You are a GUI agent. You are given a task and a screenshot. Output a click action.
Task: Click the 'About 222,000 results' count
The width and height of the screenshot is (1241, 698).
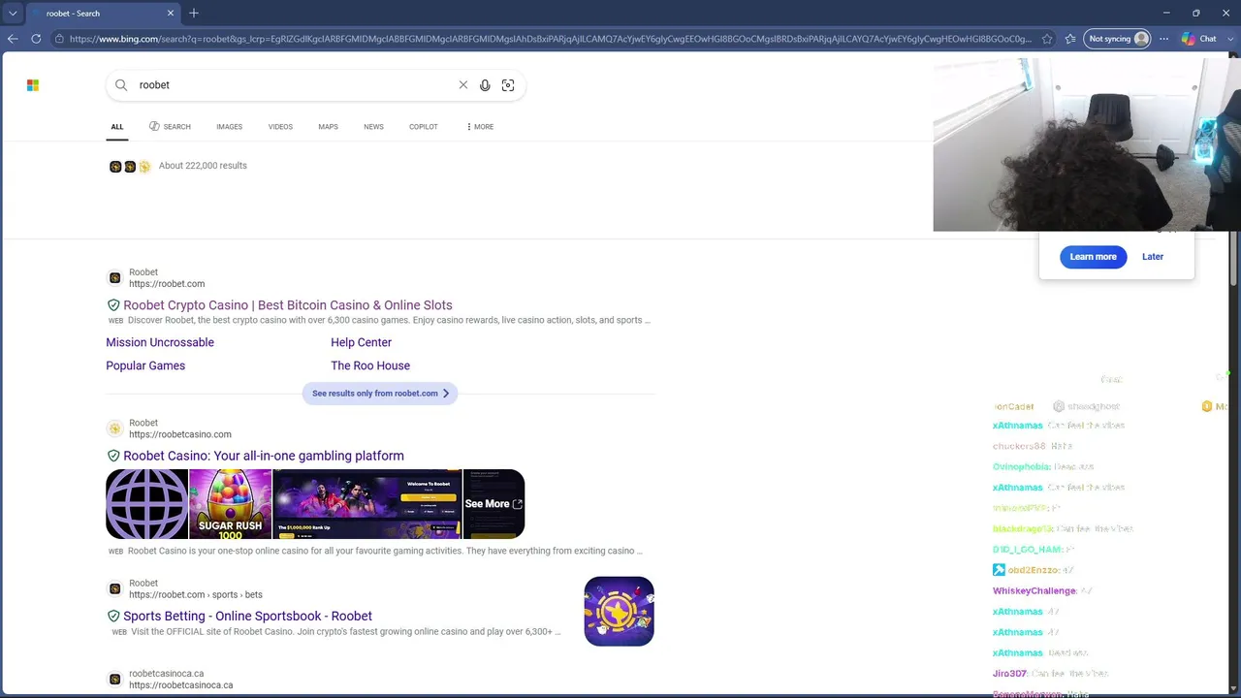[x=203, y=166]
